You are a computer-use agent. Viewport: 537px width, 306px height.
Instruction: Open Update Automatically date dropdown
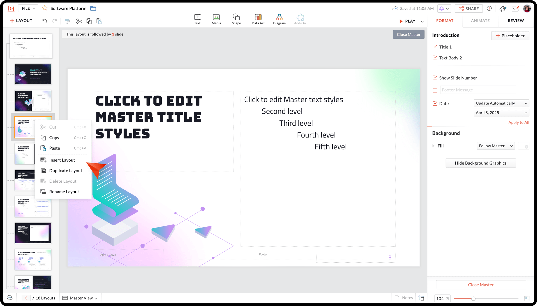point(501,103)
